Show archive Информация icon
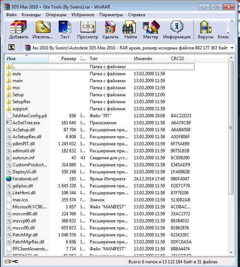The height and width of the screenshot is (267, 240). tap(177, 27)
